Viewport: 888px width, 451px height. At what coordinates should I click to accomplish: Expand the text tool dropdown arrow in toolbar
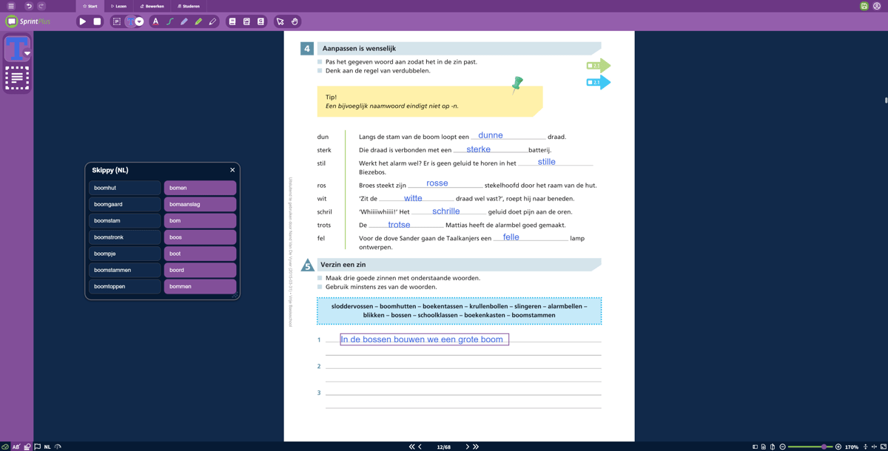(x=139, y=21)
